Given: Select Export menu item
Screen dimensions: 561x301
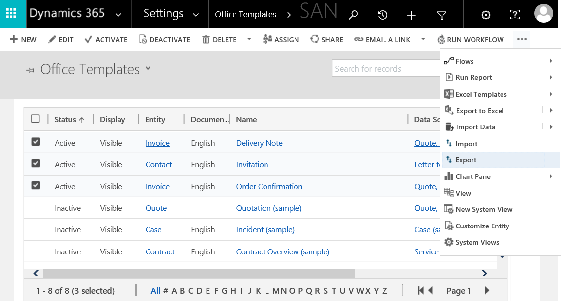Looking at the screenshot, I should (x=500, y=160).
